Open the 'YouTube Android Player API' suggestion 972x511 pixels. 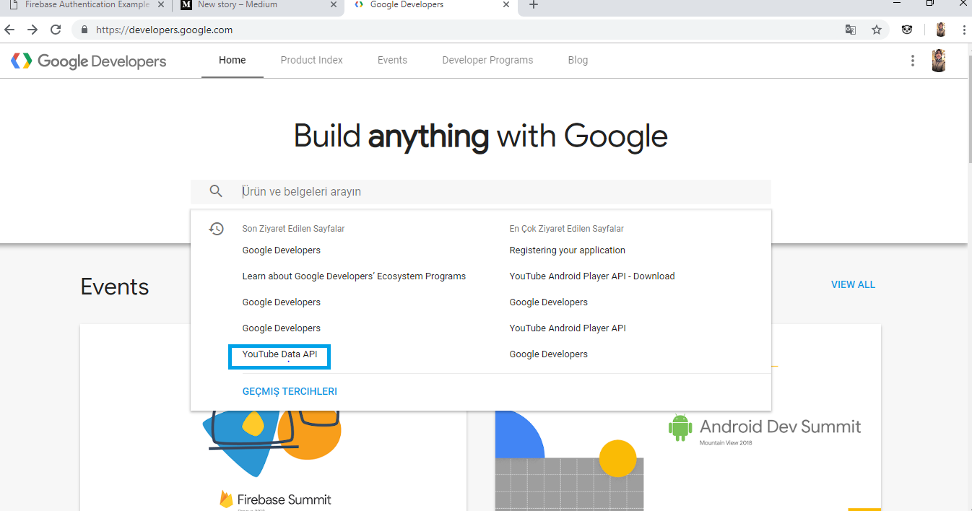(x=568, y=328)
